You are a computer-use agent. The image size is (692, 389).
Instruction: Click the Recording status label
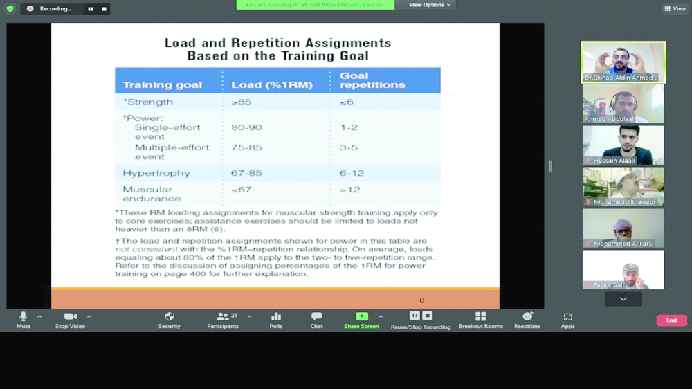[55, 8]
